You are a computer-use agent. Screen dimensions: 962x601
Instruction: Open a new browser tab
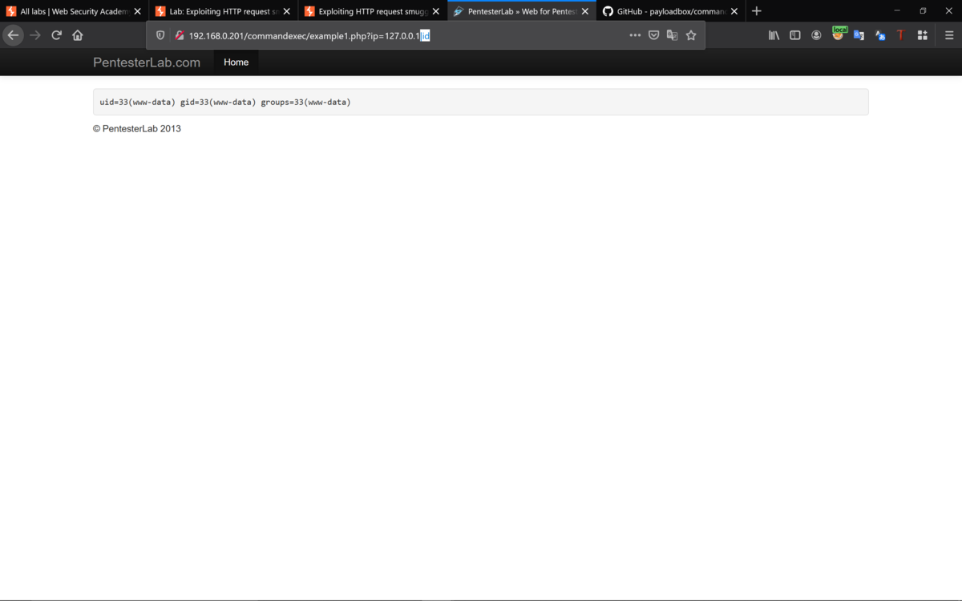tap(757, 11)
